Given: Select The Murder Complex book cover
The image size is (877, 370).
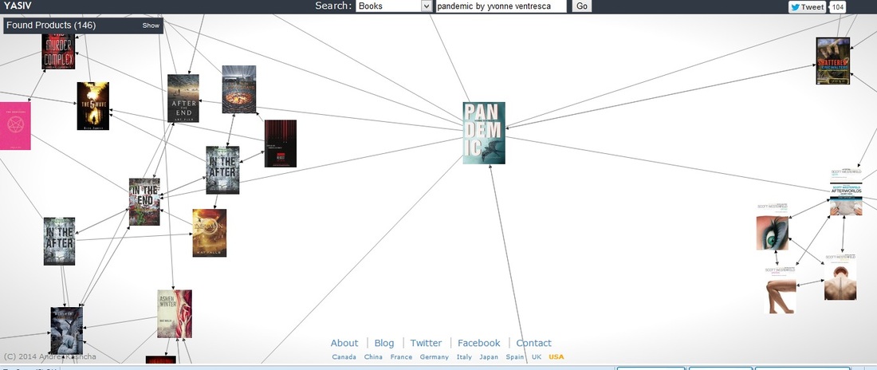Looking at the screenshot, I should click(x=58, y=52).
